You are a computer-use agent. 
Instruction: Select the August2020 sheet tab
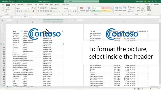pyautogui.click(x=30, y=87)
